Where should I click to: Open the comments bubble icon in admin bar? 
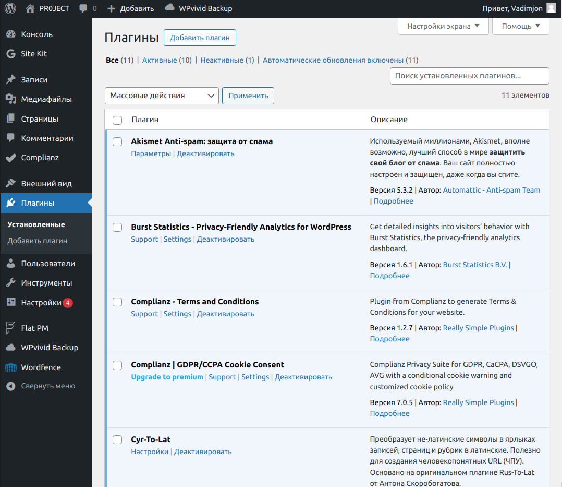(x=83, y=9)
